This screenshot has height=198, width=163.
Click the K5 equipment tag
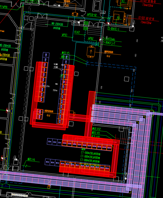(118, 17)
